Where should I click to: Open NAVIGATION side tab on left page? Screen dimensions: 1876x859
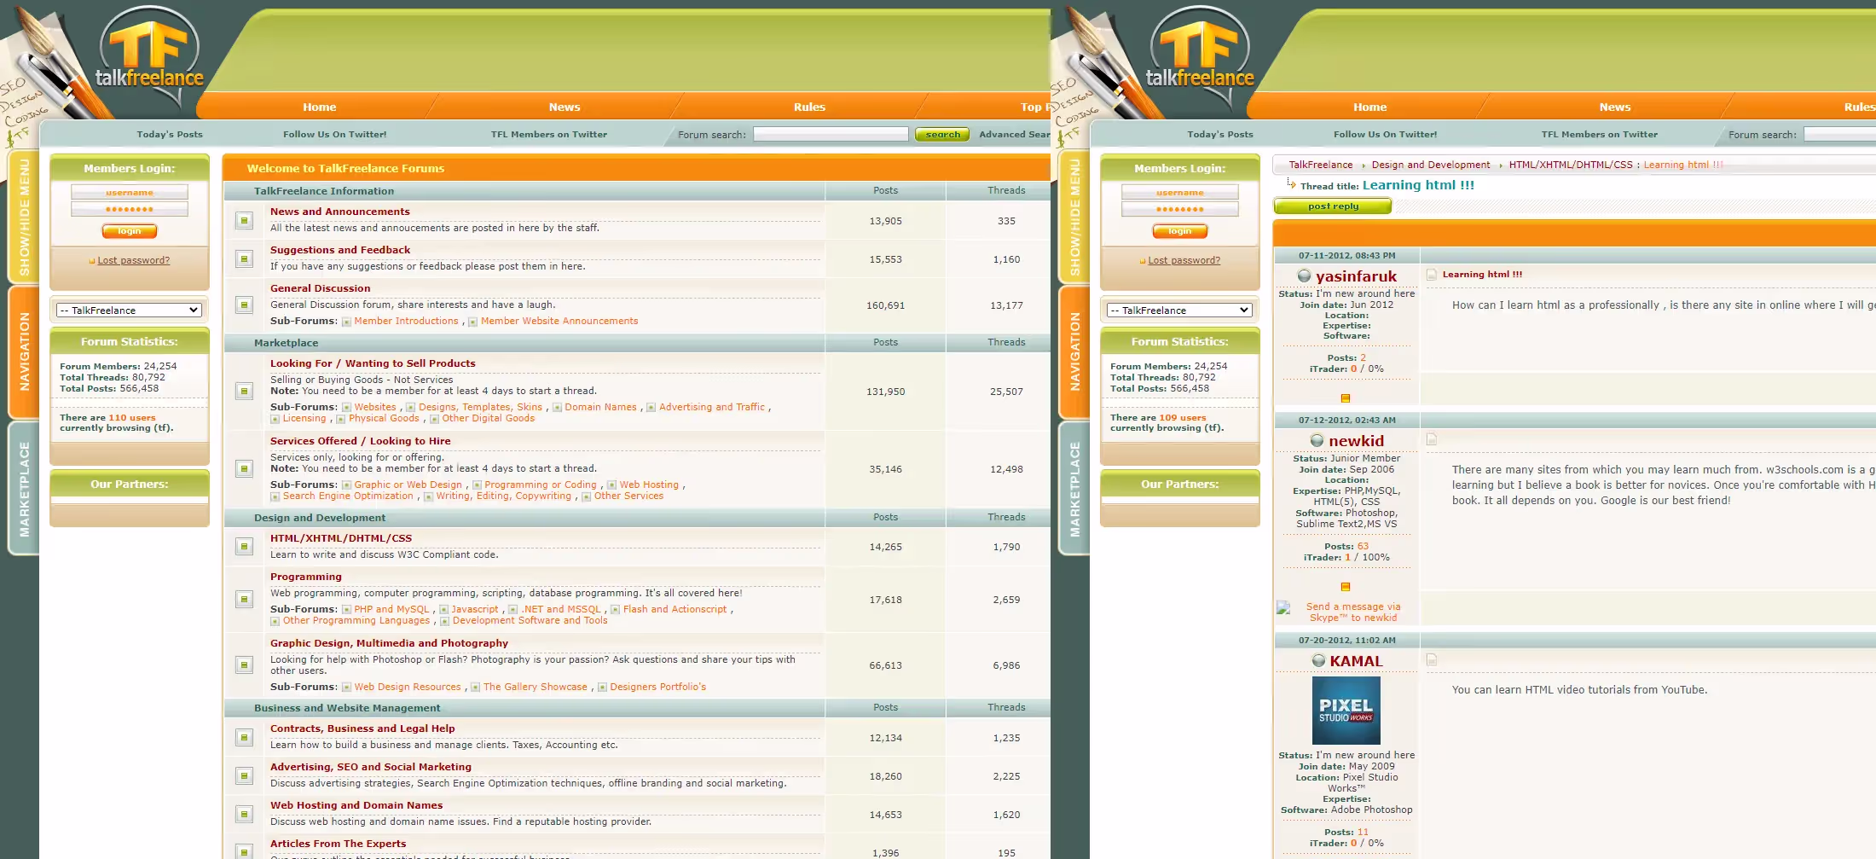pos(24,351)
